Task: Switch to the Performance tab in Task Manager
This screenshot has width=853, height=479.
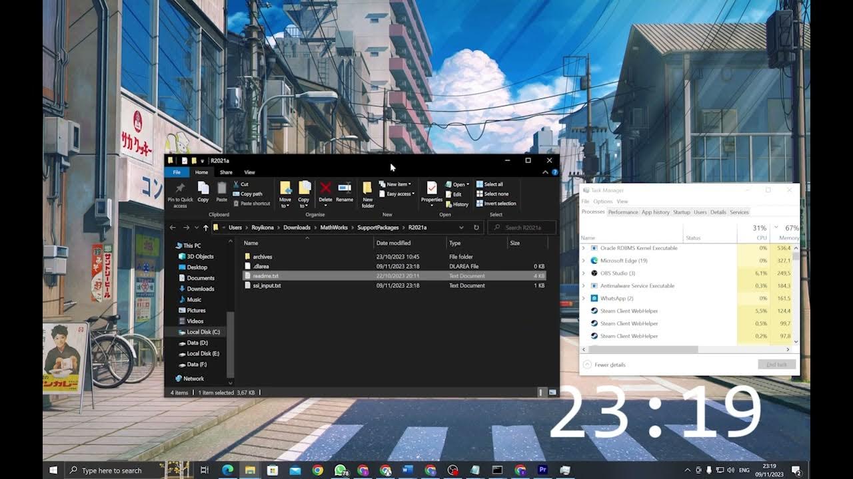Action: (623, 212)
